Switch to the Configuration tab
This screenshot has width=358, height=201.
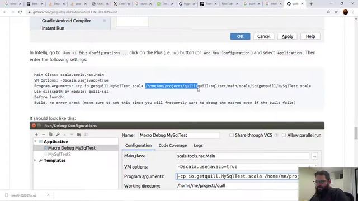[138, 145]
